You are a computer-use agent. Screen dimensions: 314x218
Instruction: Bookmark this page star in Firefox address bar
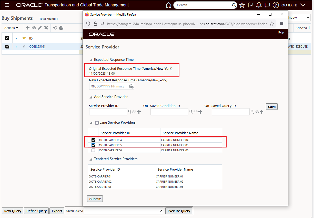272,24
